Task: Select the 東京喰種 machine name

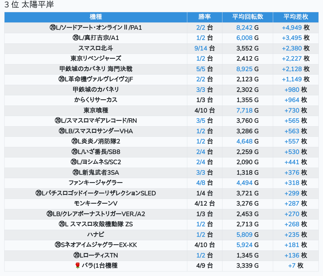Action: (x=96, y=110)
